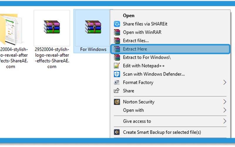This screenshot has height=147, width=235.
Task: Expand the Format Factory submenu arrow
Action: pyautogui.click(x=225, y=82)
